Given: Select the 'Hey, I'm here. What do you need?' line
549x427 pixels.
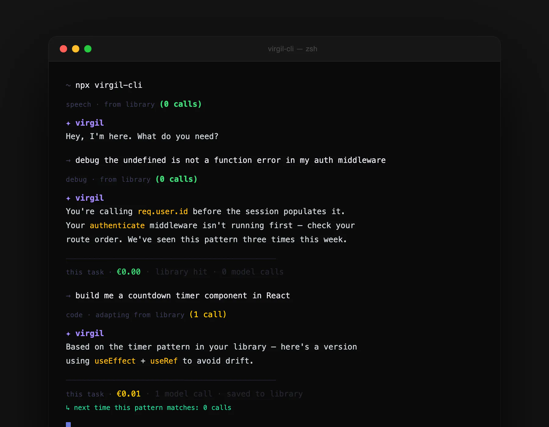Looking at the screenshot, I should 142,136.
